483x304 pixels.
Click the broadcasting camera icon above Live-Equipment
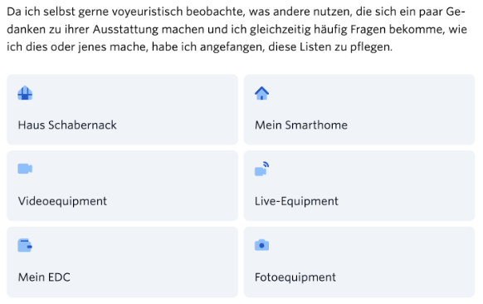tap(261, 169)
